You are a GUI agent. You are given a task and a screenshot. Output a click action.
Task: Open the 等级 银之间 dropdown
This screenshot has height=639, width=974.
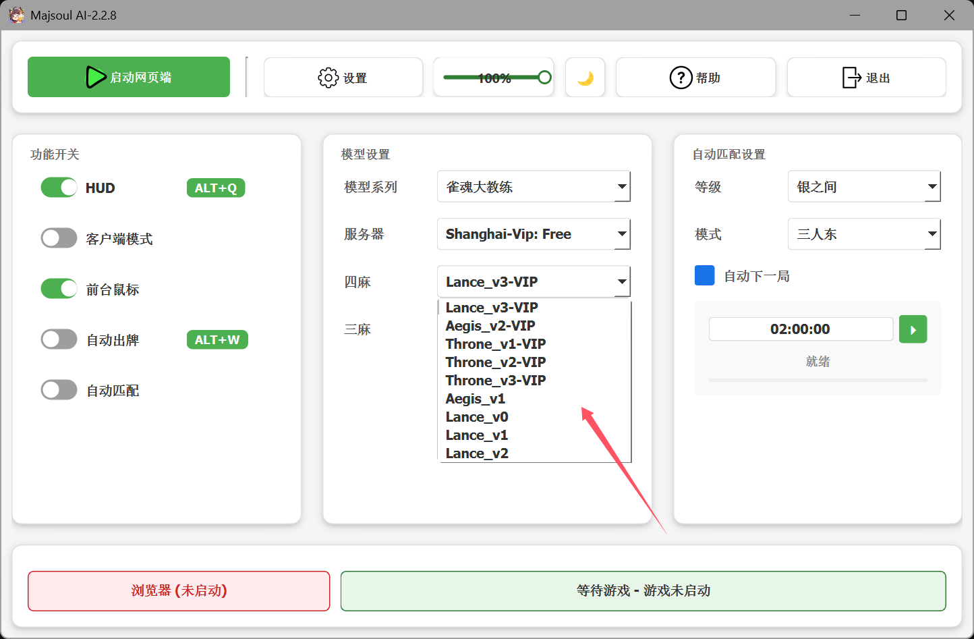[x=932, y=187]
